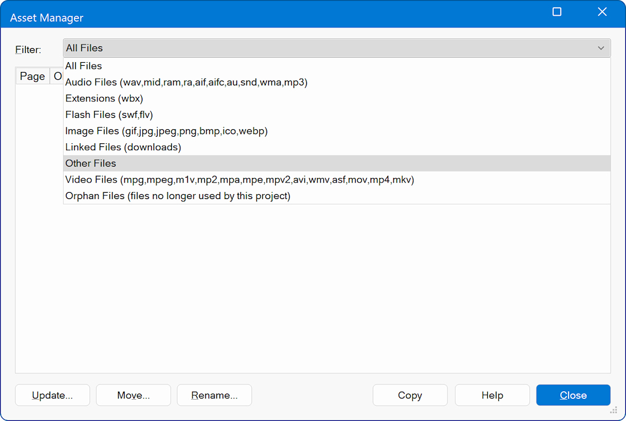626x421 pixels.
Task: Sort by the Page column header
Action: pos(32,76)
